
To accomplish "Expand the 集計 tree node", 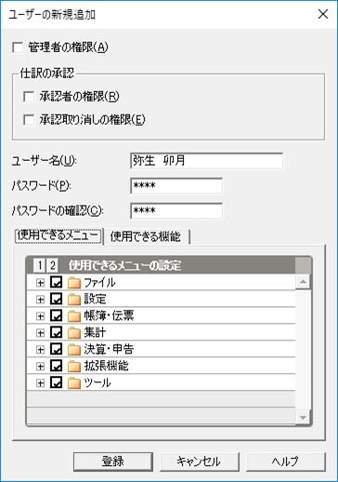I will click(x=40, y=333).
